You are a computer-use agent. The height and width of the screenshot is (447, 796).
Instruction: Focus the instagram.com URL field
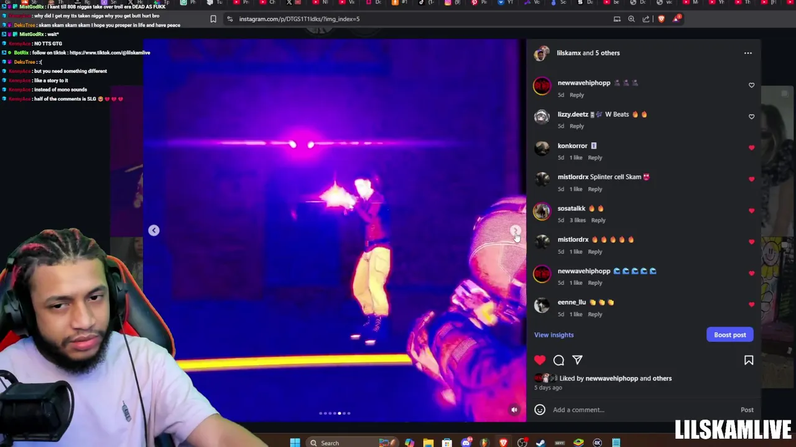[299, 19]
